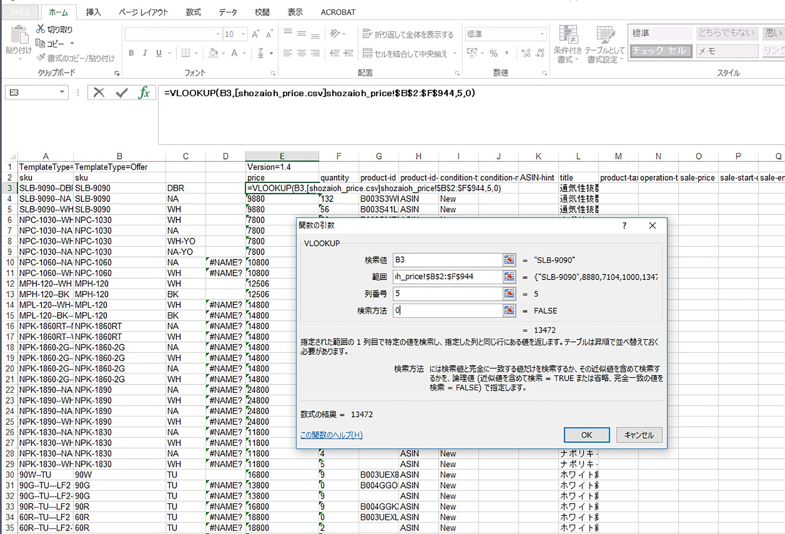
Task: Open clipboard group dialog launcher
Action: pos(117,73)
